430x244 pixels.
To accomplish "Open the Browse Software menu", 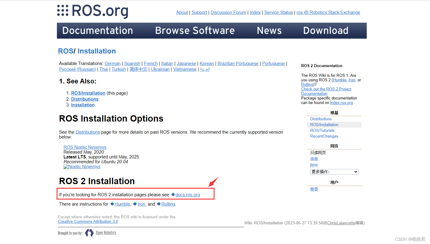I will [195, 31].
